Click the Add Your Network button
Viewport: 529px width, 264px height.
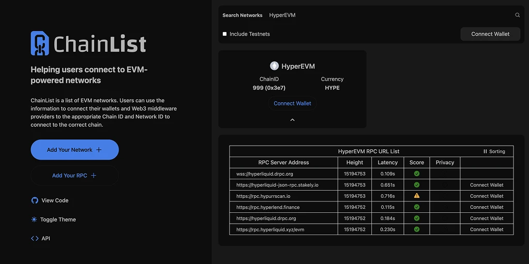(x=74, y=150)
